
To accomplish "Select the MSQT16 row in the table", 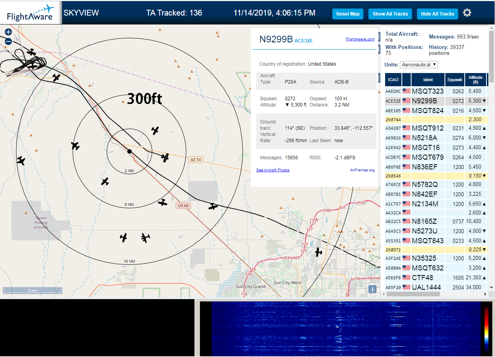I will 436,148.
